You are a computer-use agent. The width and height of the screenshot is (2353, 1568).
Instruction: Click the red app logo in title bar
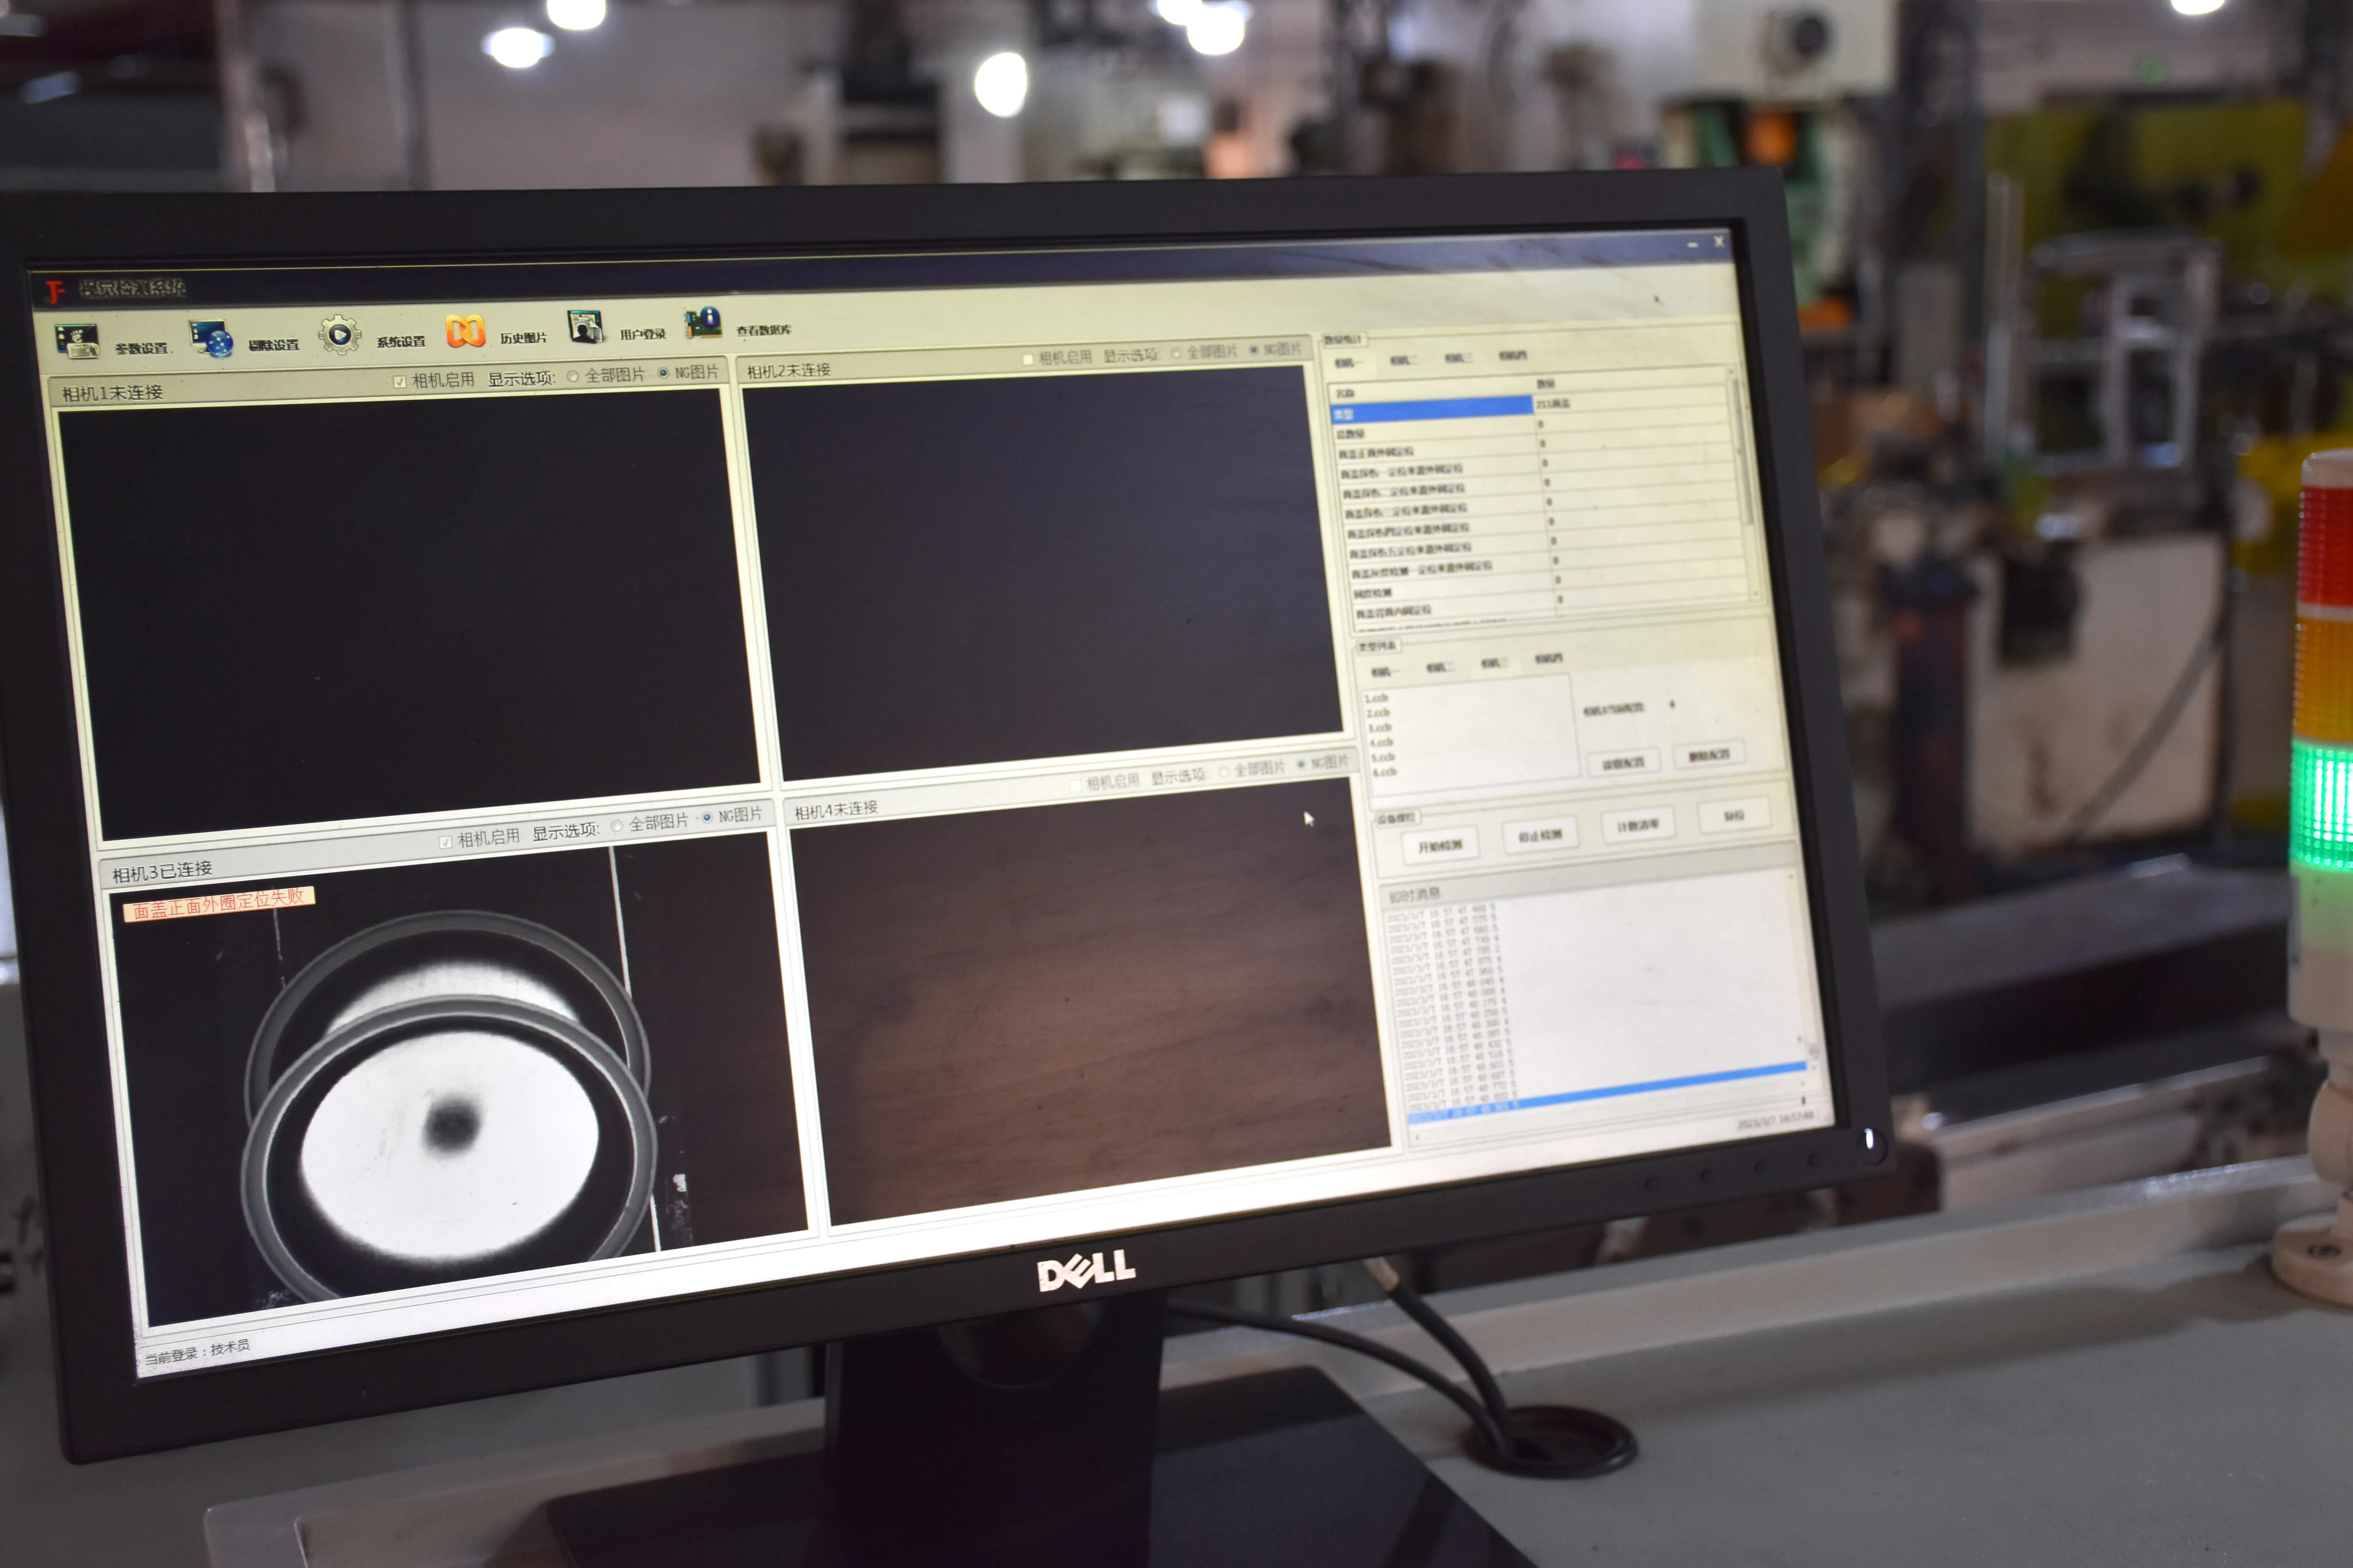[x=54, y=291]
